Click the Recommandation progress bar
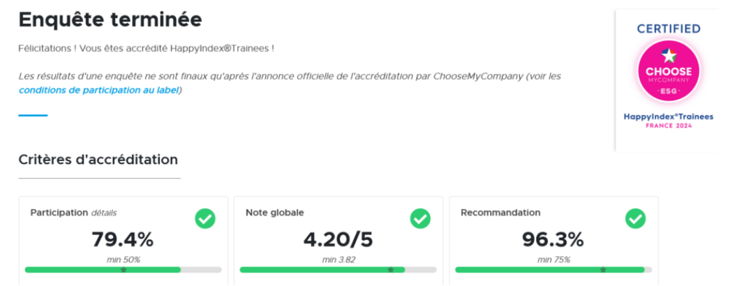The image size is (730, 286). 549,269
